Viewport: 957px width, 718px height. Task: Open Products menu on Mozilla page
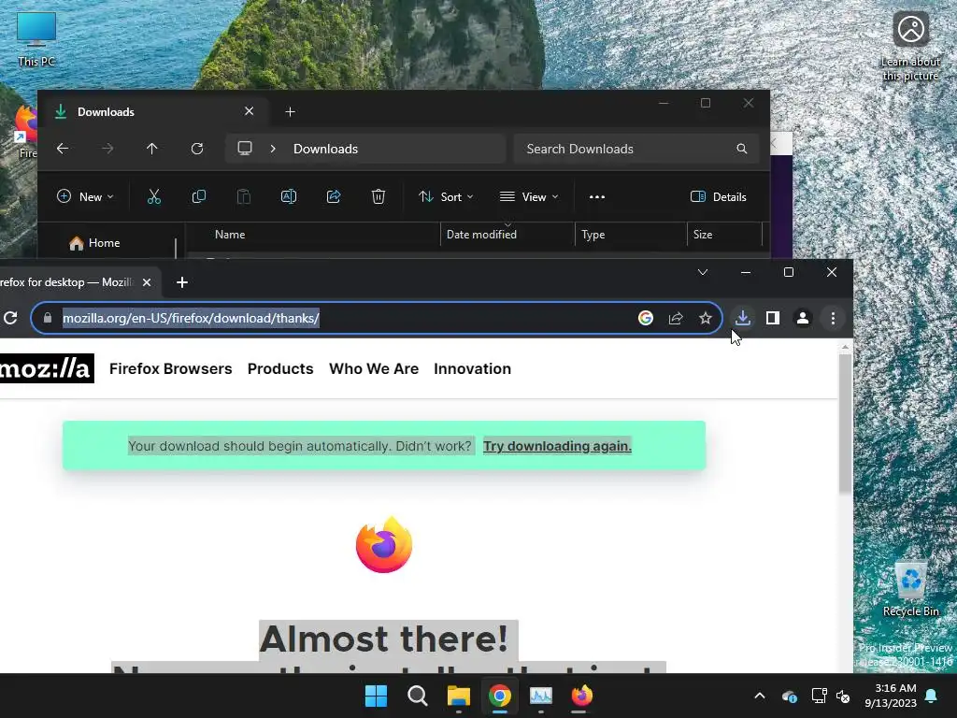(x=280, y=368)
